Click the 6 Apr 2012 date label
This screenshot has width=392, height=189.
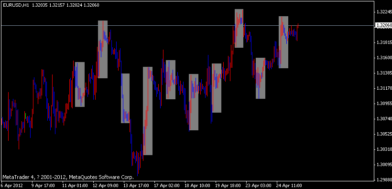coord(12,186)
